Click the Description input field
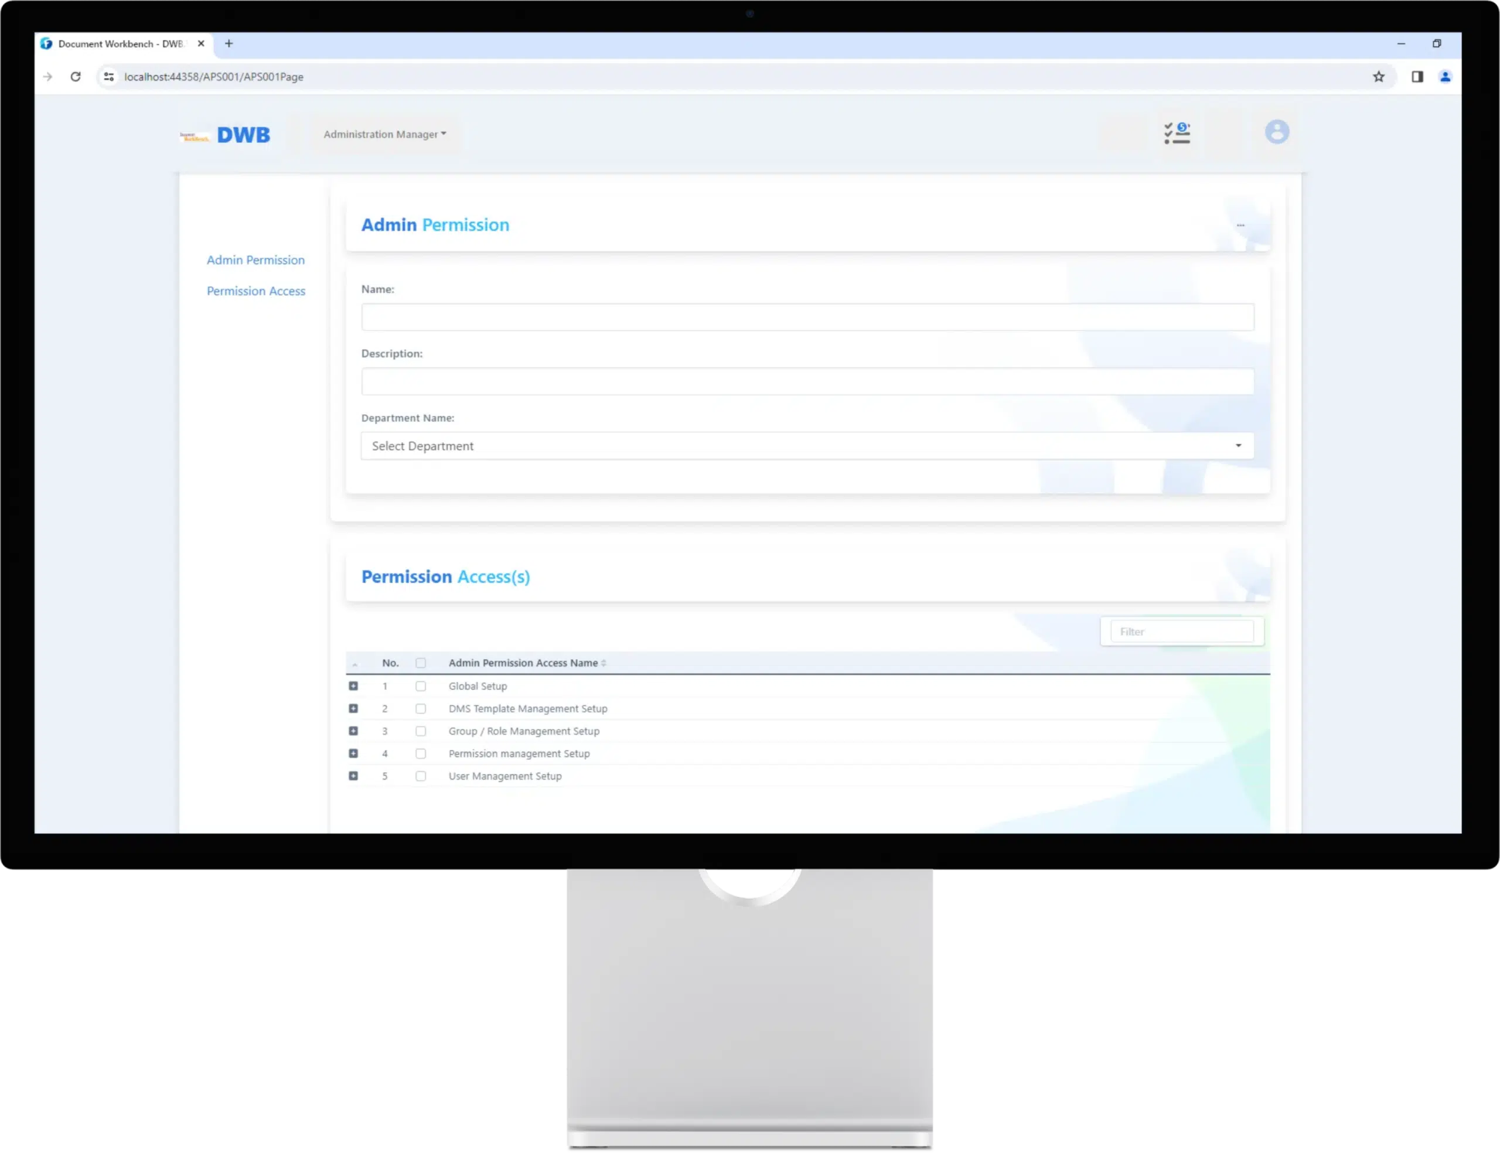This screenshot has width=1500, height=1153. pyautogui.click(x=807, y=381)
